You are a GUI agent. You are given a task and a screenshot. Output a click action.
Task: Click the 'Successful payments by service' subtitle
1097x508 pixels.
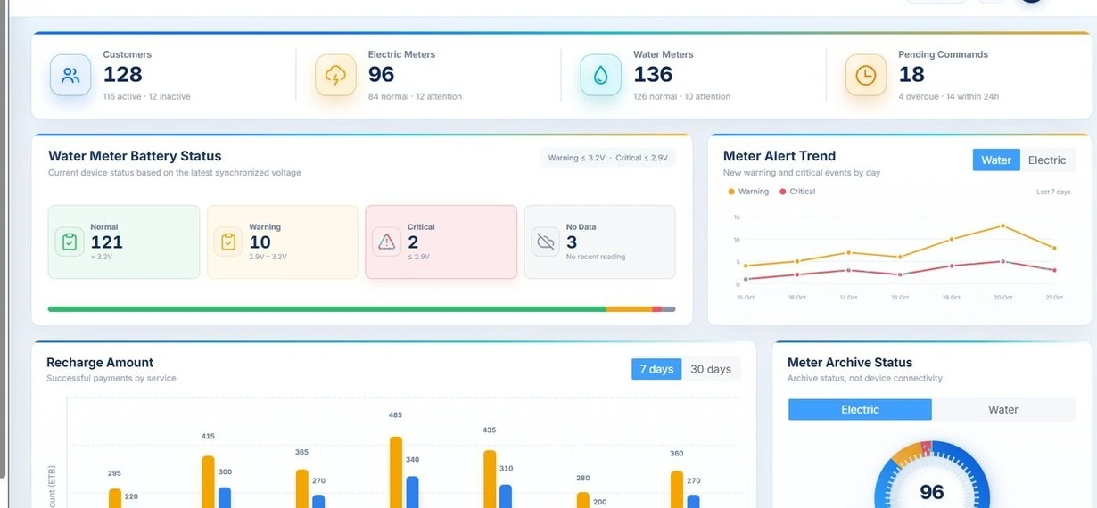pyautogui.click(x=111, y=379)
